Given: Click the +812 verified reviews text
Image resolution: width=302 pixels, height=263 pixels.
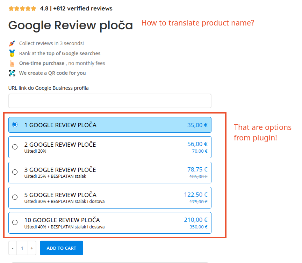Looking at the screenshot, I should 83,8.
